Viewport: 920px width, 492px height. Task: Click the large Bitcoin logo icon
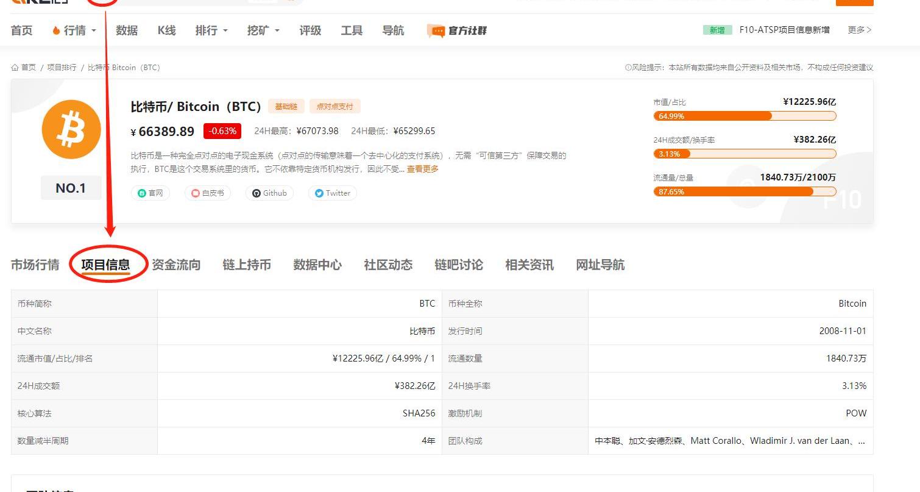[71, 130]
